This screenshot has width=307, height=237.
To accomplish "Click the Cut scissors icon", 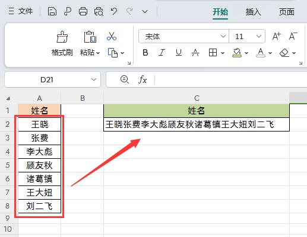I will coord(112,36).
